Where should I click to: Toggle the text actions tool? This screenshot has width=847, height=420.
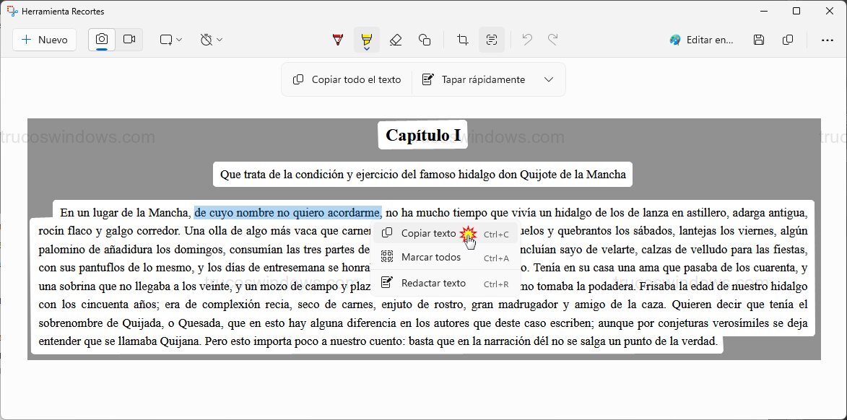pos(492,40)
